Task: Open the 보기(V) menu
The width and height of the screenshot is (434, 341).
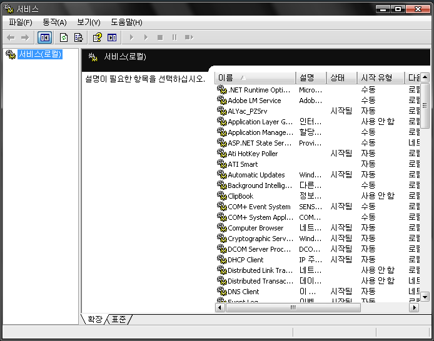Action: [89, 22]
